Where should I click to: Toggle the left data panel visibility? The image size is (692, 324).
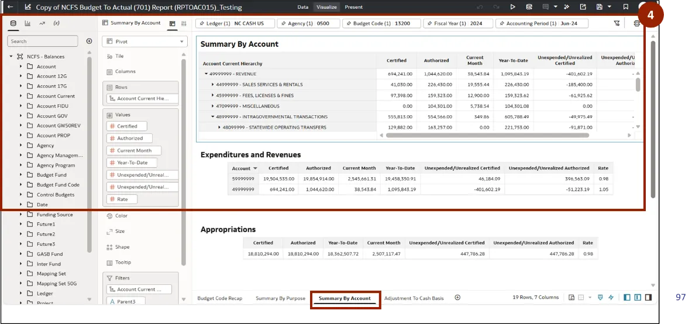[627, 298]
